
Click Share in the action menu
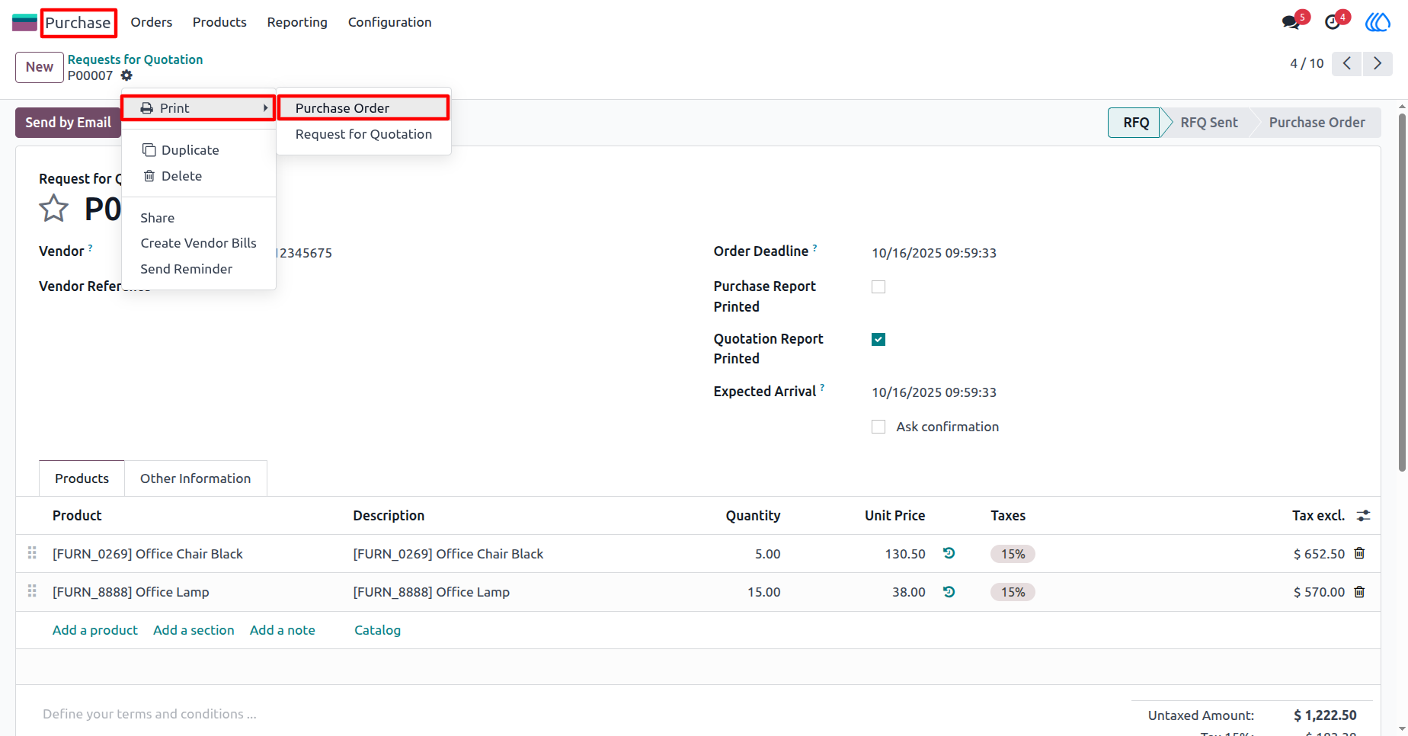coord(198,218)
